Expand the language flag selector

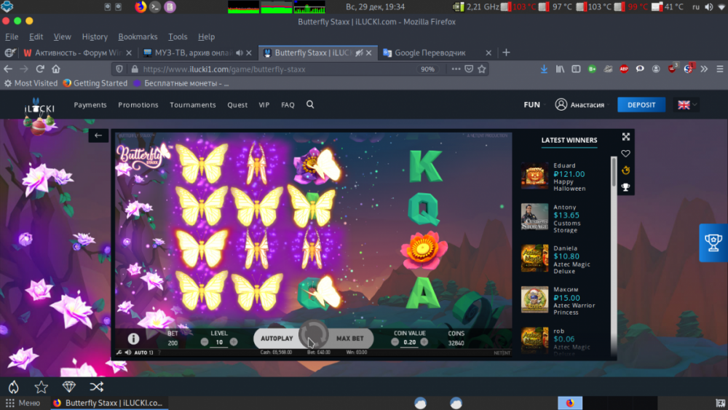pos(687,105)
